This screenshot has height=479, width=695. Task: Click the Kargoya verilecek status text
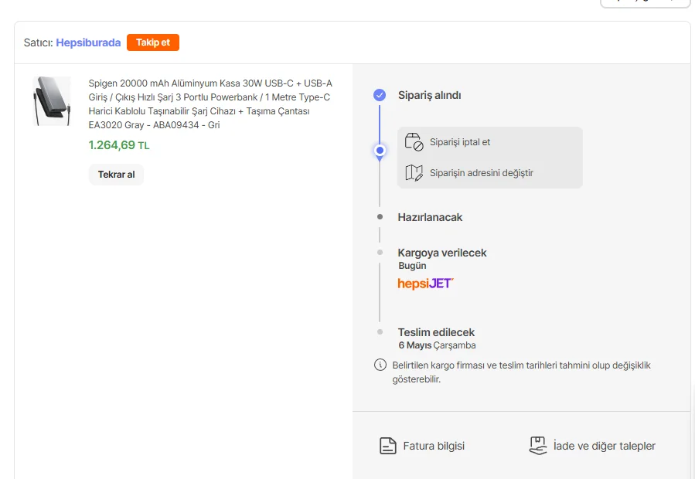click(442, 253)
